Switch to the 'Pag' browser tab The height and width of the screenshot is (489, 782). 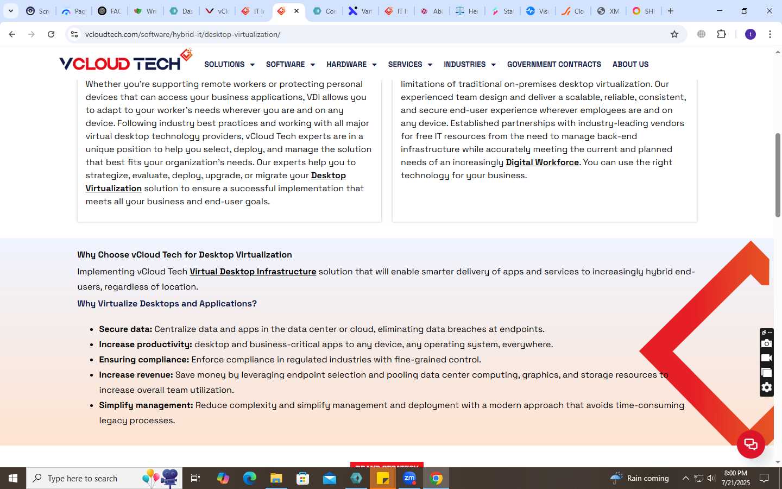coord(73,11)
